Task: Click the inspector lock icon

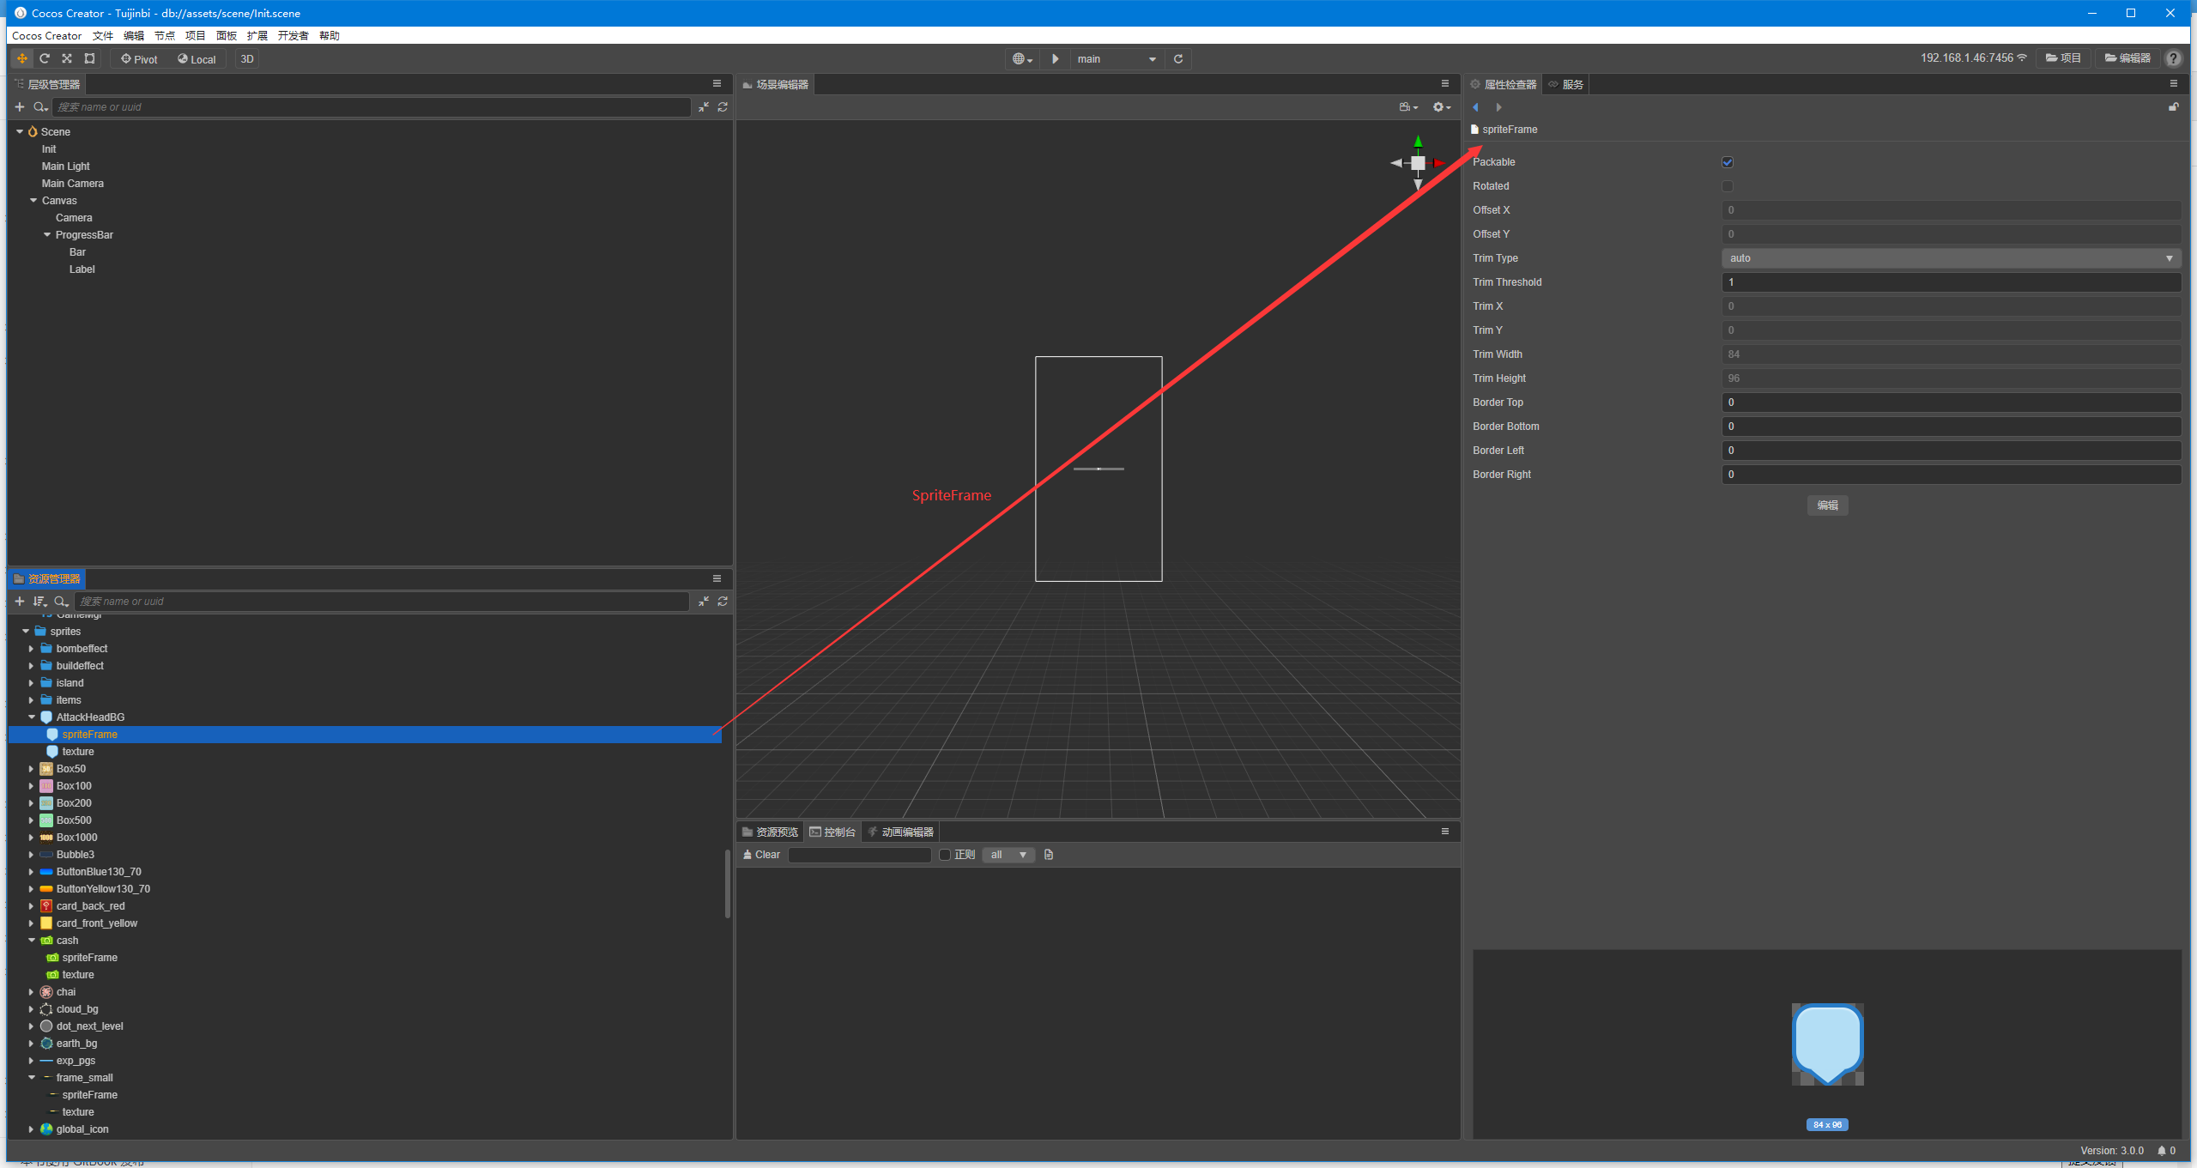Action: [x=2173, y=106]
